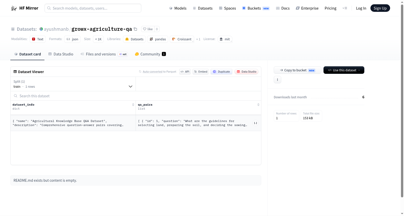Click the Text modality tag
The height and width of the screenshot is (216, 404).
click(38, 39)
